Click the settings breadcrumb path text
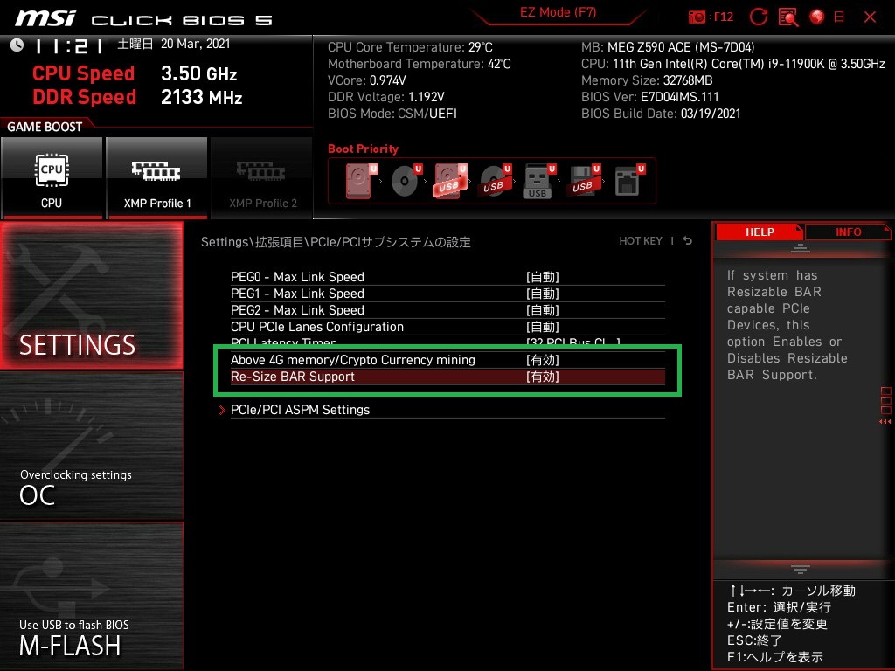The width and height of the screenshot is (895, 671). click(336, 242)
